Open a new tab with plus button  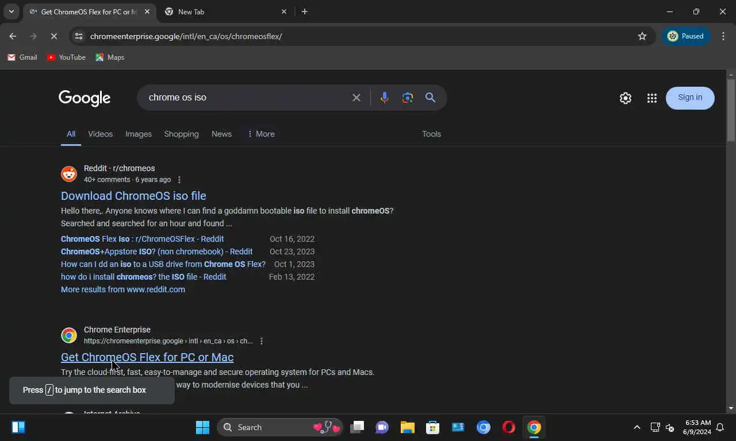pyautogui.click(x=305, y=11)
